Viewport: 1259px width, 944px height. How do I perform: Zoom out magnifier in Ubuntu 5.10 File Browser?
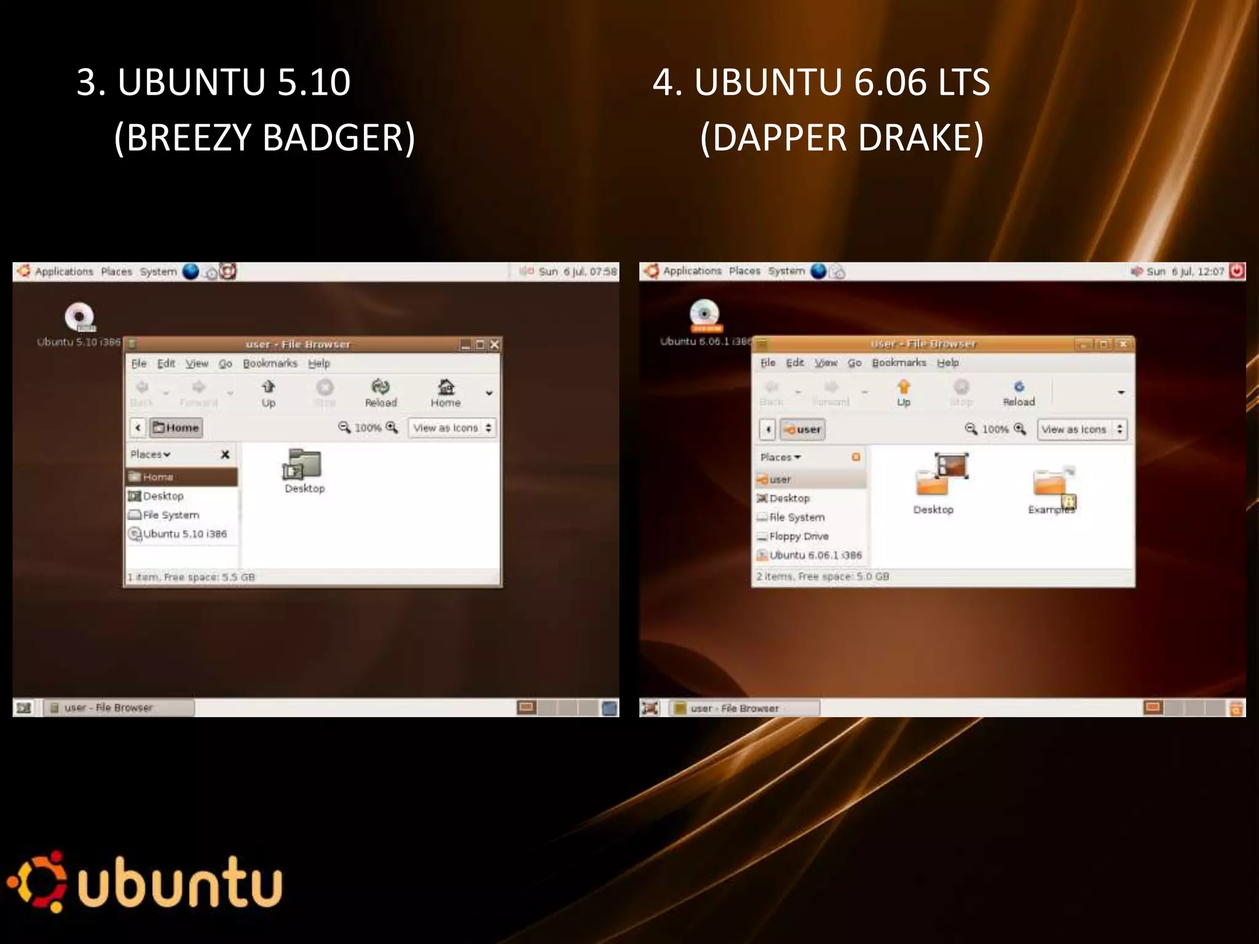tap(344, 427)
